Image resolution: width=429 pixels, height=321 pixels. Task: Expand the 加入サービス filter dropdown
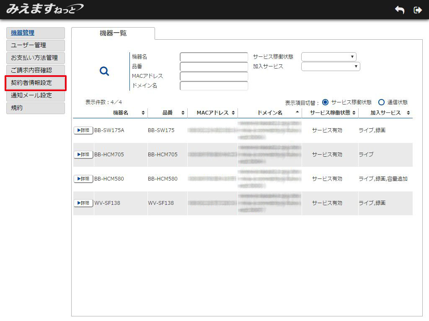pyautogui.click(x=330, y=66)
